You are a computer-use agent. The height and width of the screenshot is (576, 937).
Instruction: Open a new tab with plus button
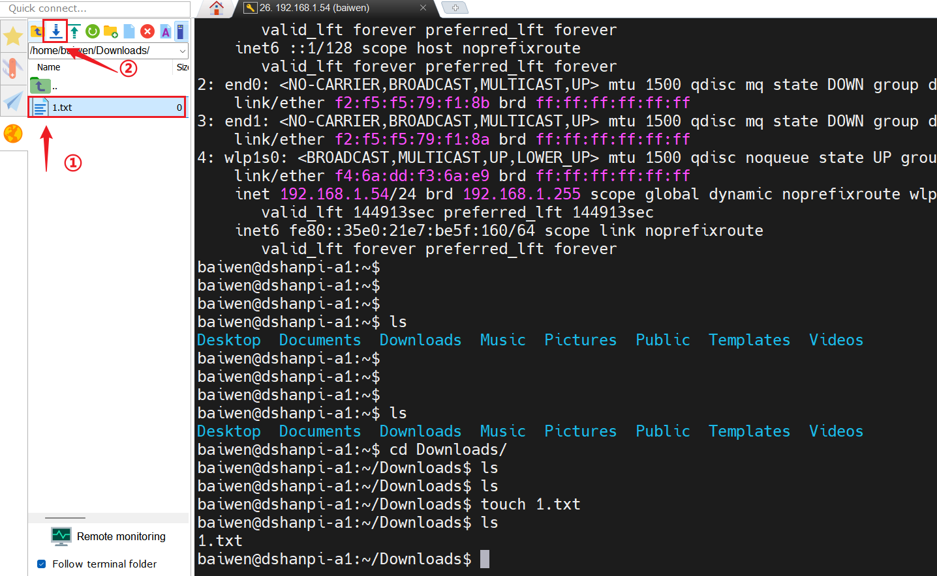point(455,8)
